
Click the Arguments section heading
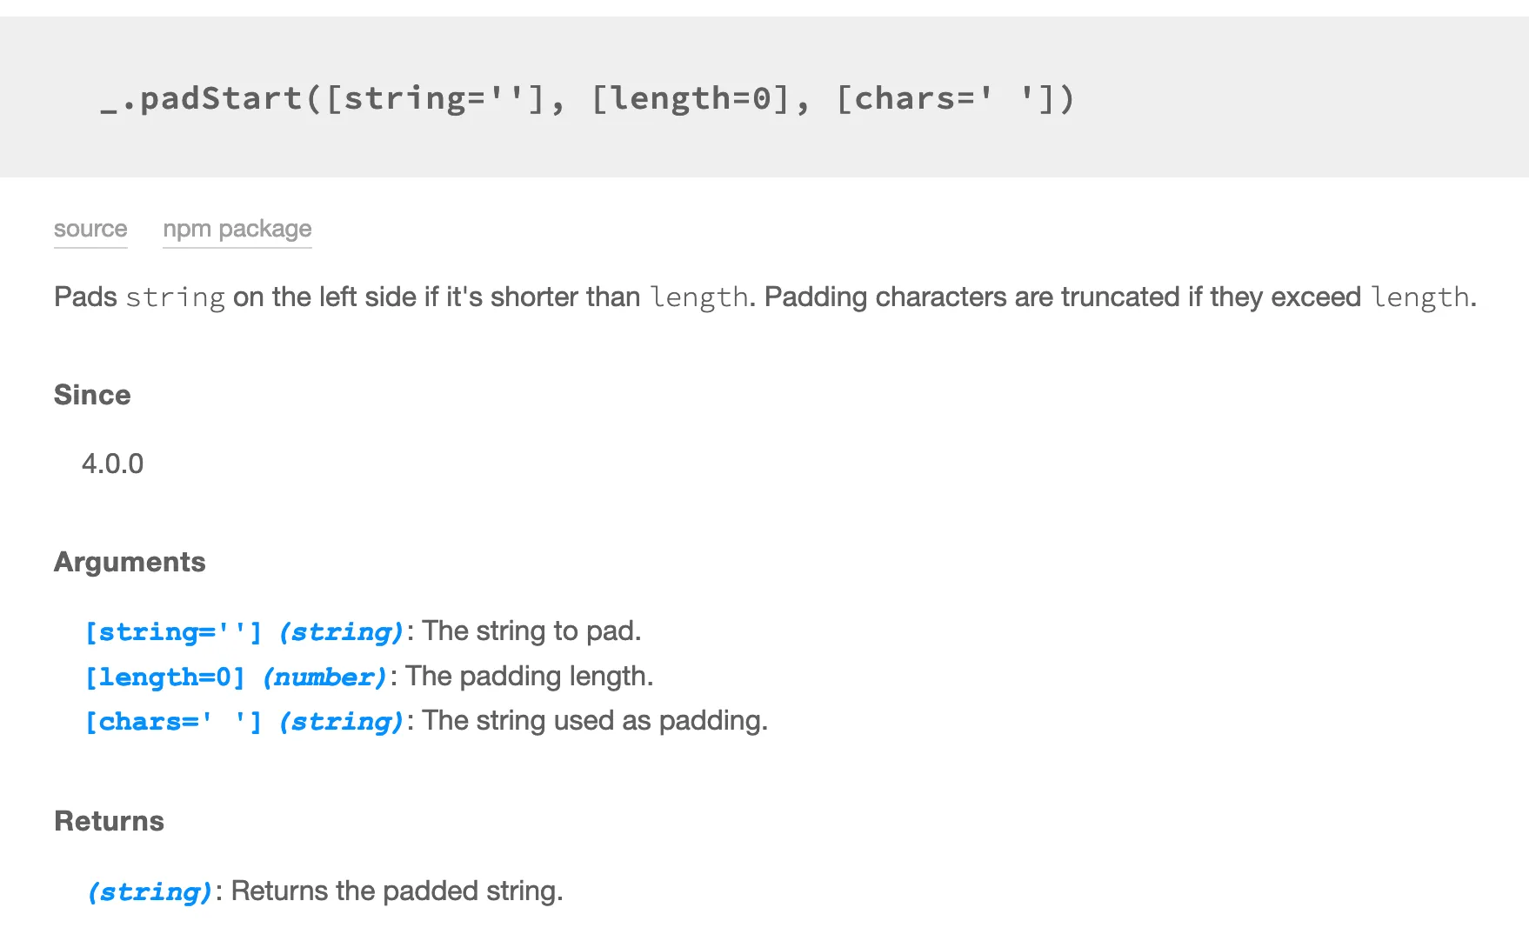(130, 562)
